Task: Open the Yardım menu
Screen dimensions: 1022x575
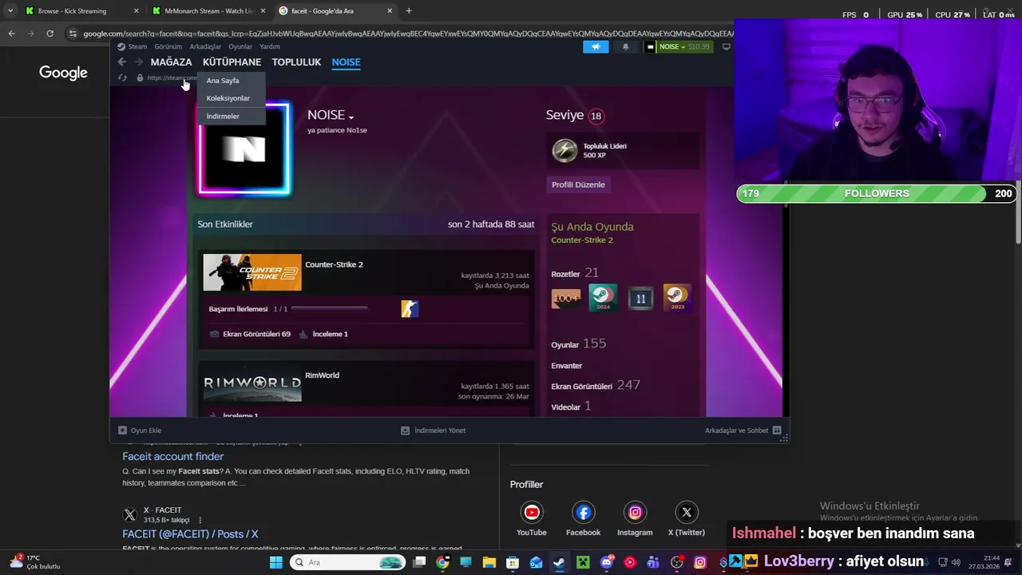Action: [270, 46]
